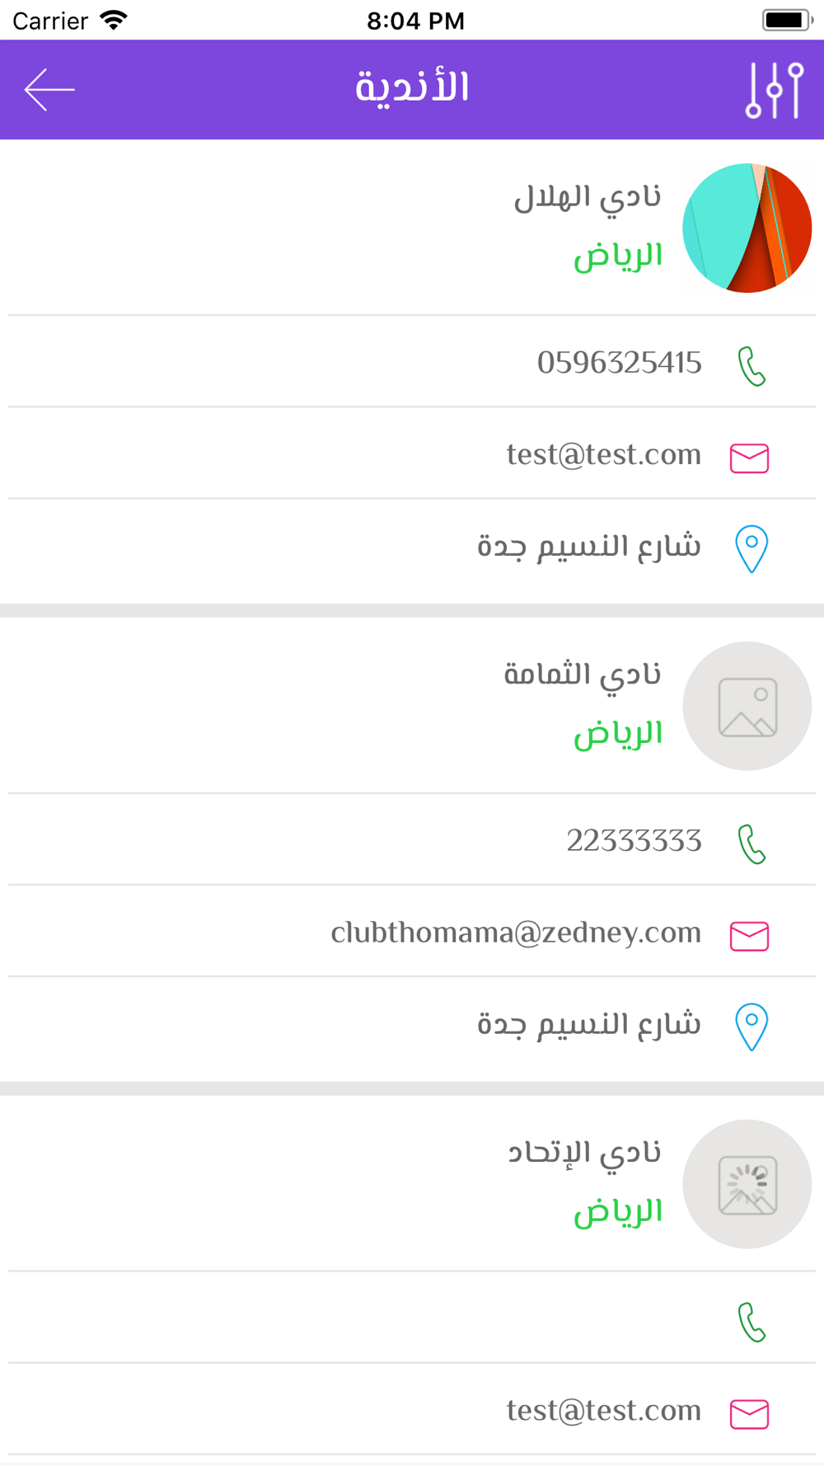Go back using the left arrow

[49, 89]
